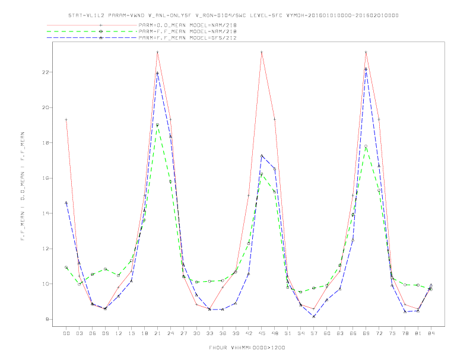Viewport: 470px width, 363px height.
Task: Click y-axis value 20
Action: click(x=45, y=107)
